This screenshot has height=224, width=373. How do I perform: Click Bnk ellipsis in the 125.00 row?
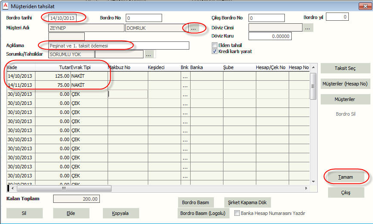185,76
